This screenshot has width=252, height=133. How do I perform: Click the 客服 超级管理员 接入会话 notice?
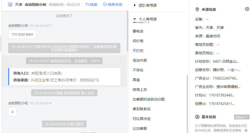64,93
